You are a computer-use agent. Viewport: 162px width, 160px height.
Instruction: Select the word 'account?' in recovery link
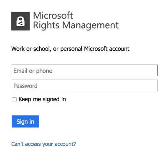(x=65, y=144)
